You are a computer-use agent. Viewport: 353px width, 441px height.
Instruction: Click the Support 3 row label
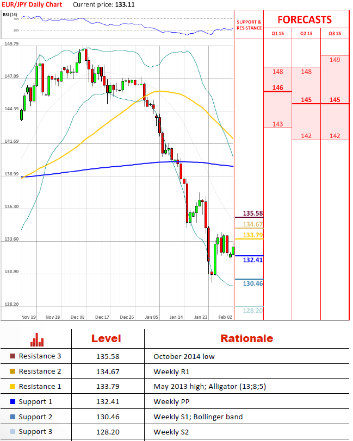pyautogui.click(x=35, y=432)
